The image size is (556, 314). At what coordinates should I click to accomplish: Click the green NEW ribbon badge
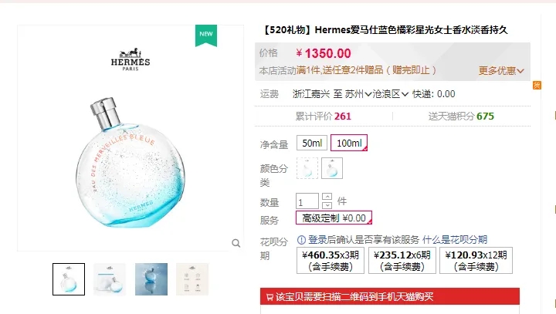(206, 35)
